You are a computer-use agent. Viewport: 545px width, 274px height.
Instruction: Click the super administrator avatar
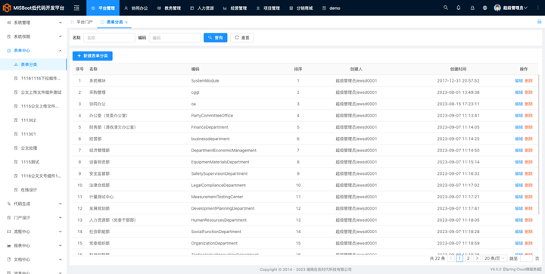coord(497,8)
